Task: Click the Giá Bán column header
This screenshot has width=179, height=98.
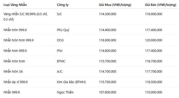Action: tap(160, 5)
